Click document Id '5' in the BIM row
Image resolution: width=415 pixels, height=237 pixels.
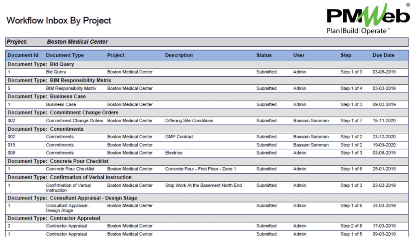coord(9,88)
